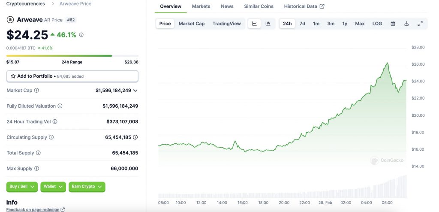The height and width of the screenshot is (212, 439).
Task: Click Market Cap info icon
Action: click(36, 90)
